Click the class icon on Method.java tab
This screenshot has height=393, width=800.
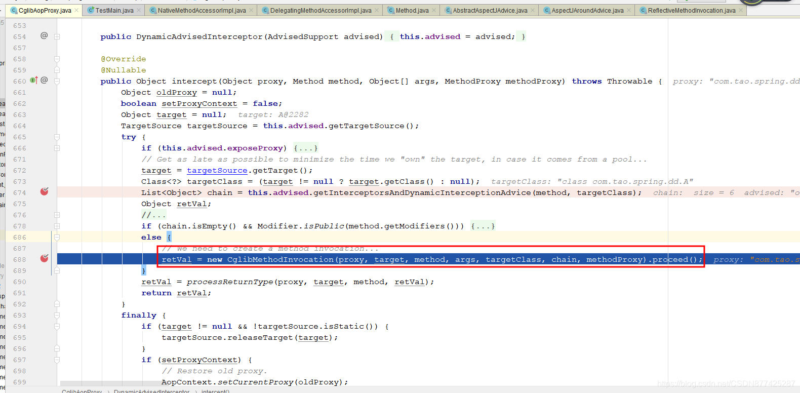coord(391,10)
